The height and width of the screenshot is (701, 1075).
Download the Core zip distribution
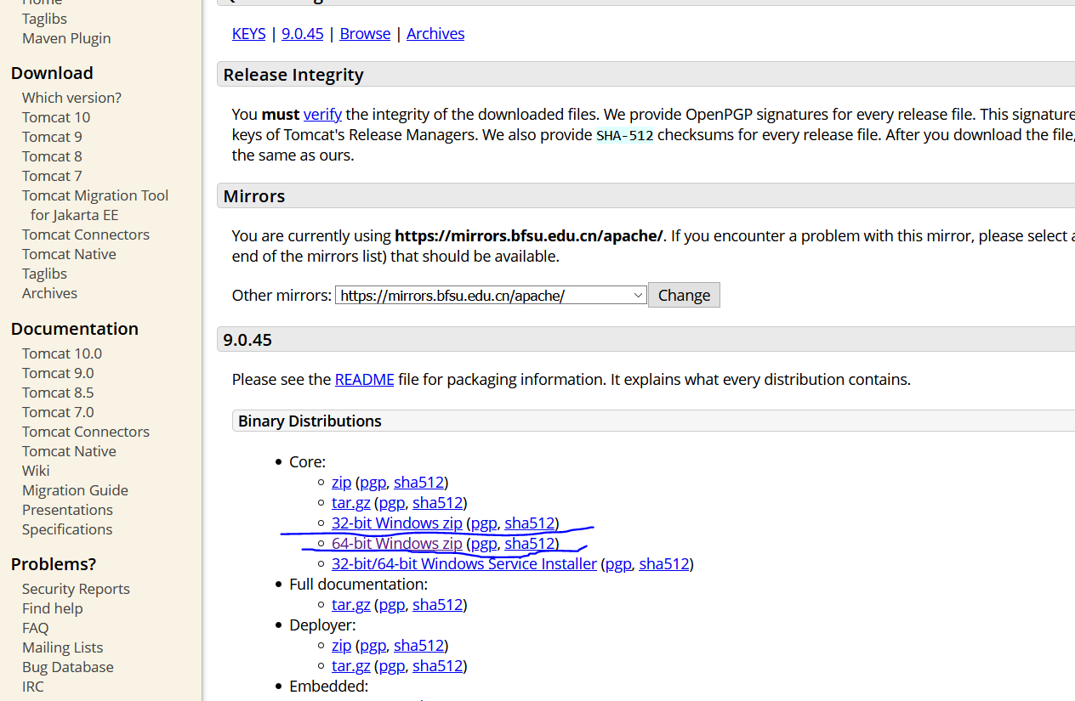(x=341, y=482)
